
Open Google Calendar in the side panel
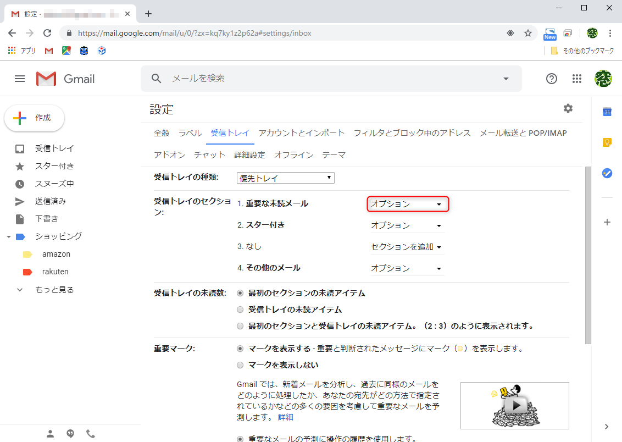tap(607, 112)
